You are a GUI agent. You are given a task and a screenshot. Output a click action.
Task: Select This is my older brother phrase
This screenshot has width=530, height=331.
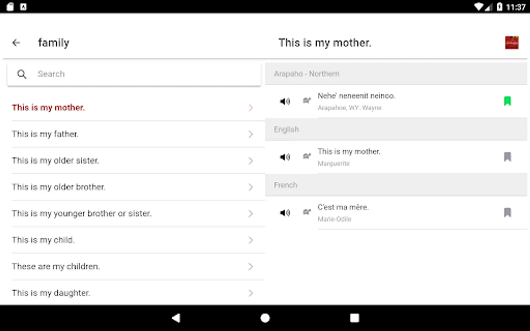tap(59, 187)
